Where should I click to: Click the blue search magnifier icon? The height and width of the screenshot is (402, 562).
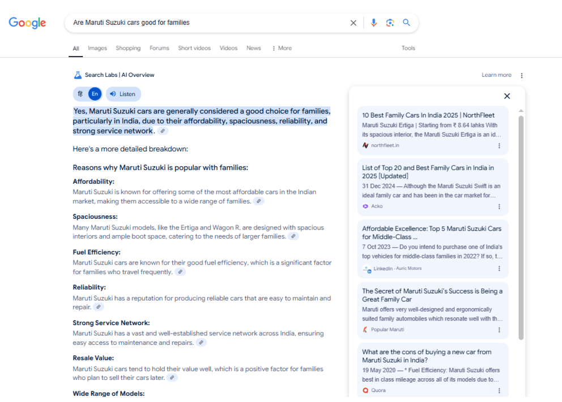point(406,23)
